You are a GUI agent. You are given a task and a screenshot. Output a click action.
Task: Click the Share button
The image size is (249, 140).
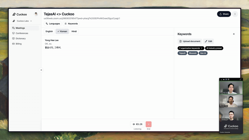click(x=224, y=14)
